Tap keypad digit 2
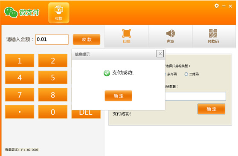The height and width of the screenshot is (156, 238). tap(53, 61)
